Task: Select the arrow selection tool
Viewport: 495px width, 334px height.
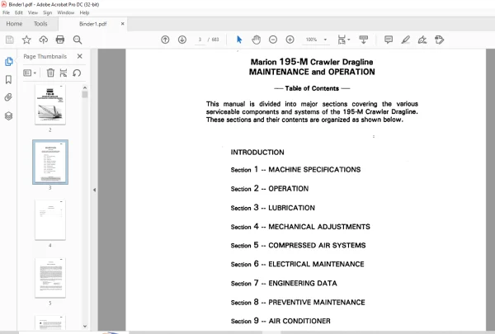Action: pyautogui.click(x=239, y=40)
